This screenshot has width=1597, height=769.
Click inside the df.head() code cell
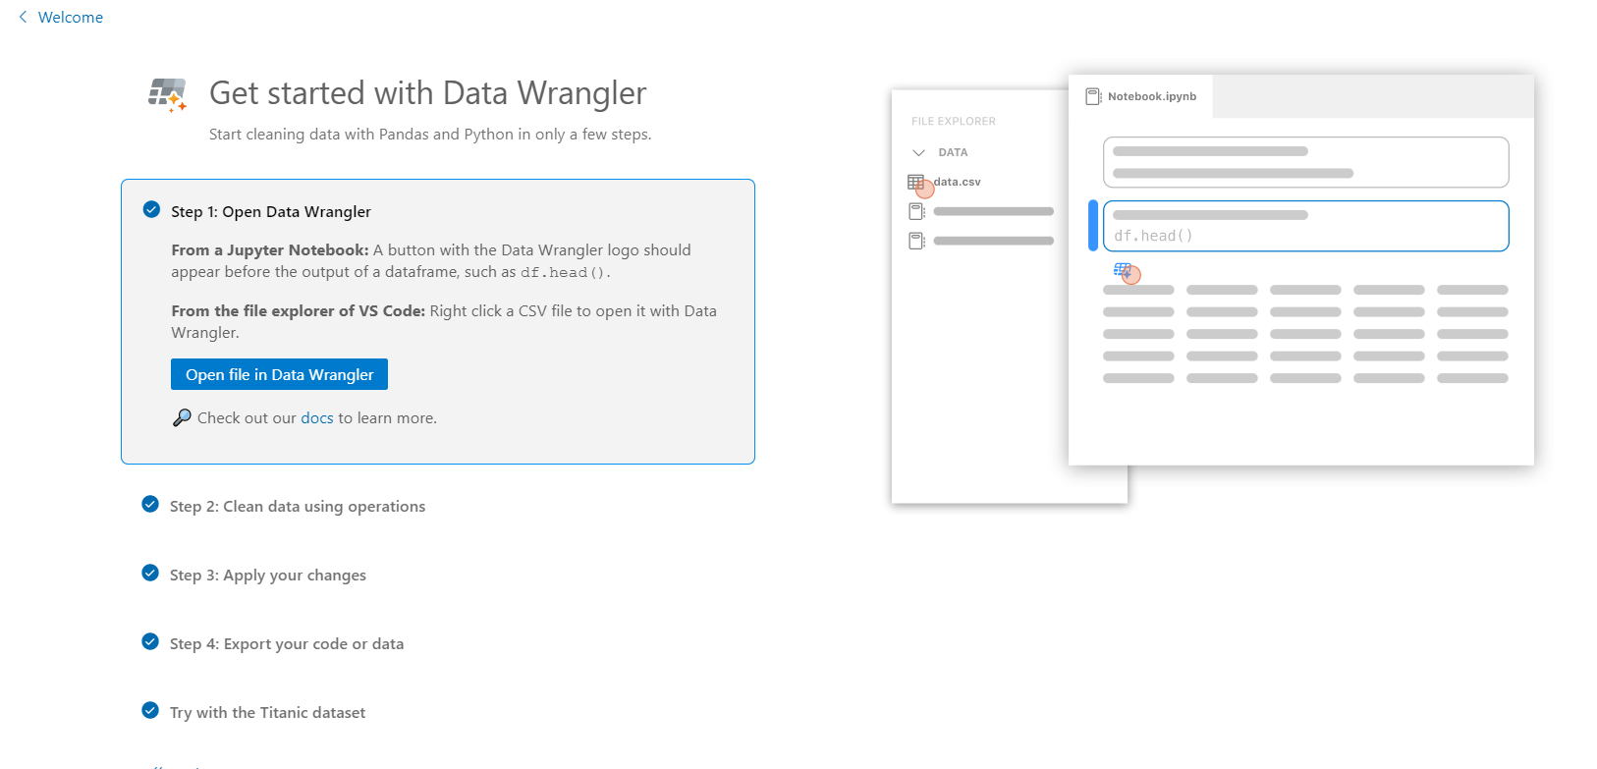coord(1306,235)
